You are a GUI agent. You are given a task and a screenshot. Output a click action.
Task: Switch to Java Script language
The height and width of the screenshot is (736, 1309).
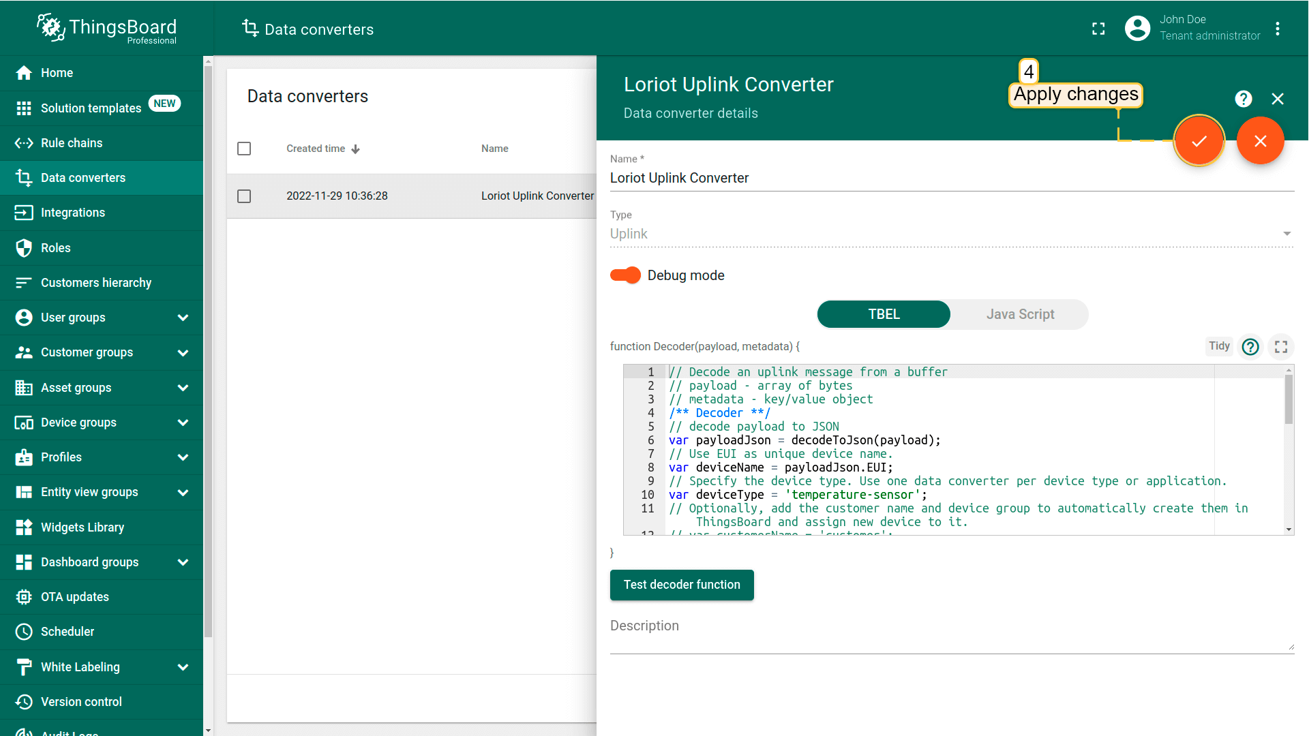[x=1020, y=314]
